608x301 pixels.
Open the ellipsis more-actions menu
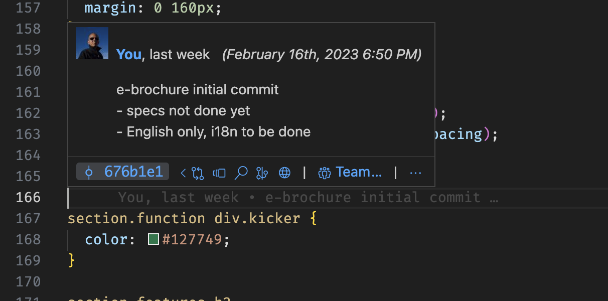[x=415, y=172]
